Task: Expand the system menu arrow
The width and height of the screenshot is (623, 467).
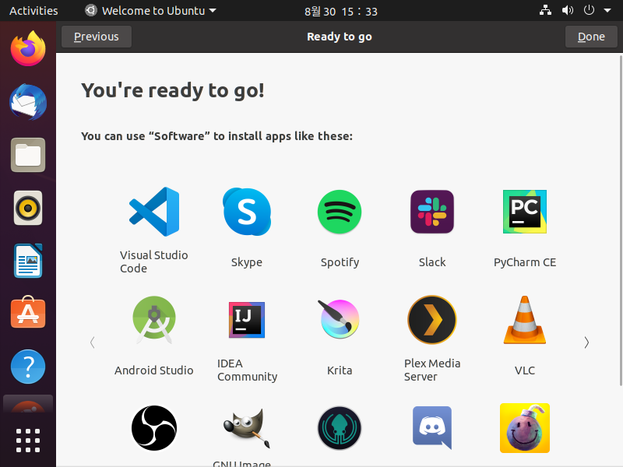Action: (x=607, y=11)
